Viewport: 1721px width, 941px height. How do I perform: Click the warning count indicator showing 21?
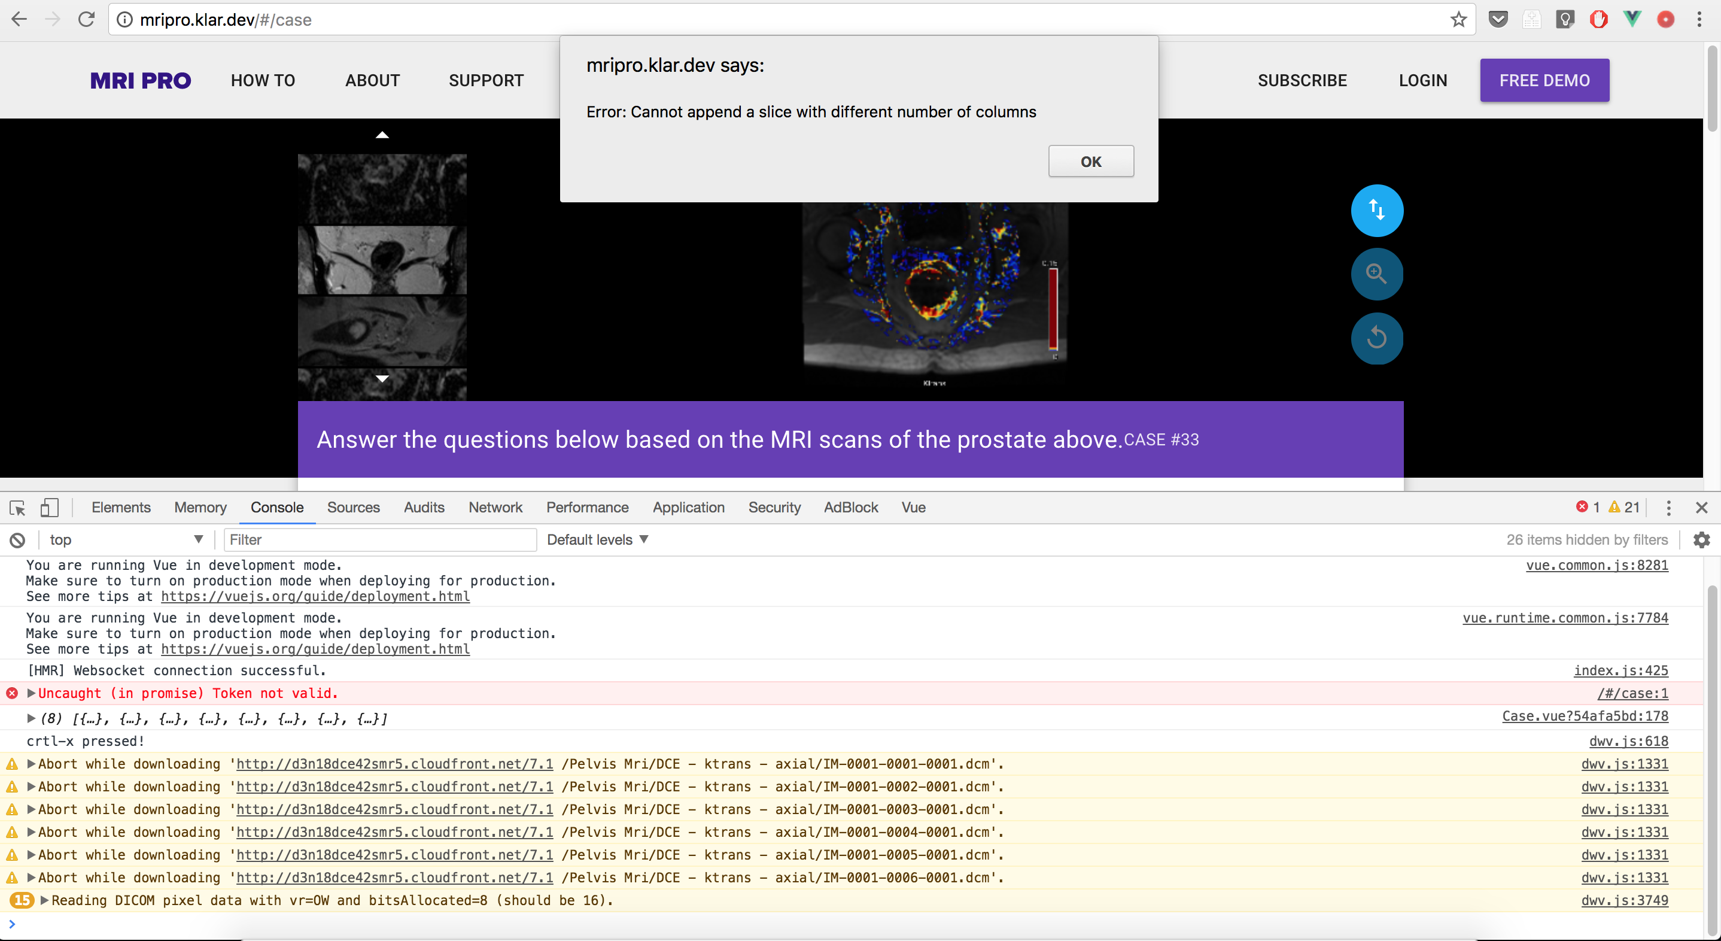tap(1623, 507)
